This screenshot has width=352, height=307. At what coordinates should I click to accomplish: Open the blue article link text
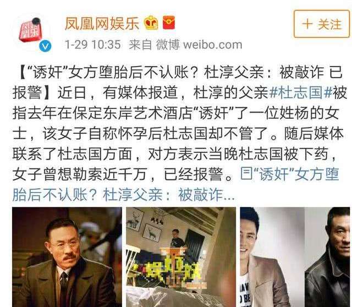pos(175,184)
